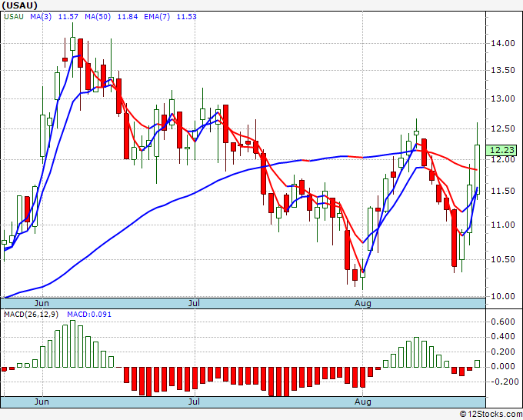Click the 10.50 price axis label

pyautogui.click(x=503, y=259)
